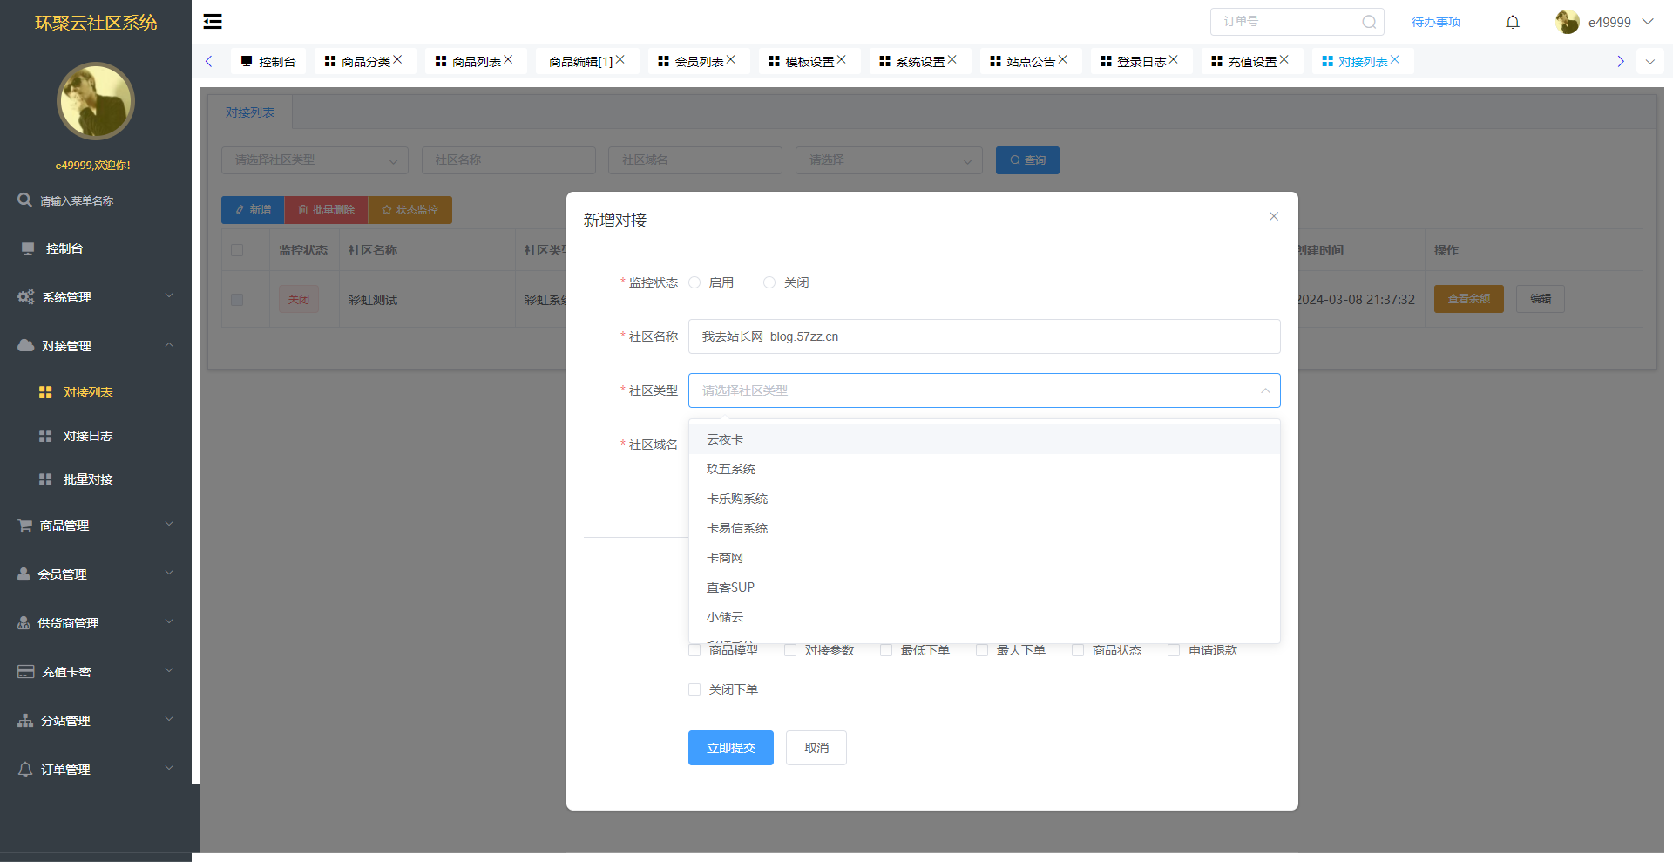Click the 商品管理 cart icon

[x=25, y=526]
